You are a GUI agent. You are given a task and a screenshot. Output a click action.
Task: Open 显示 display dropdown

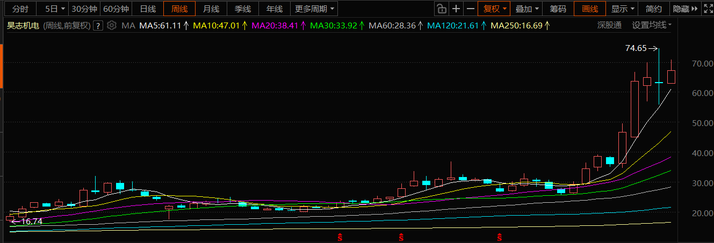(623, 9)
